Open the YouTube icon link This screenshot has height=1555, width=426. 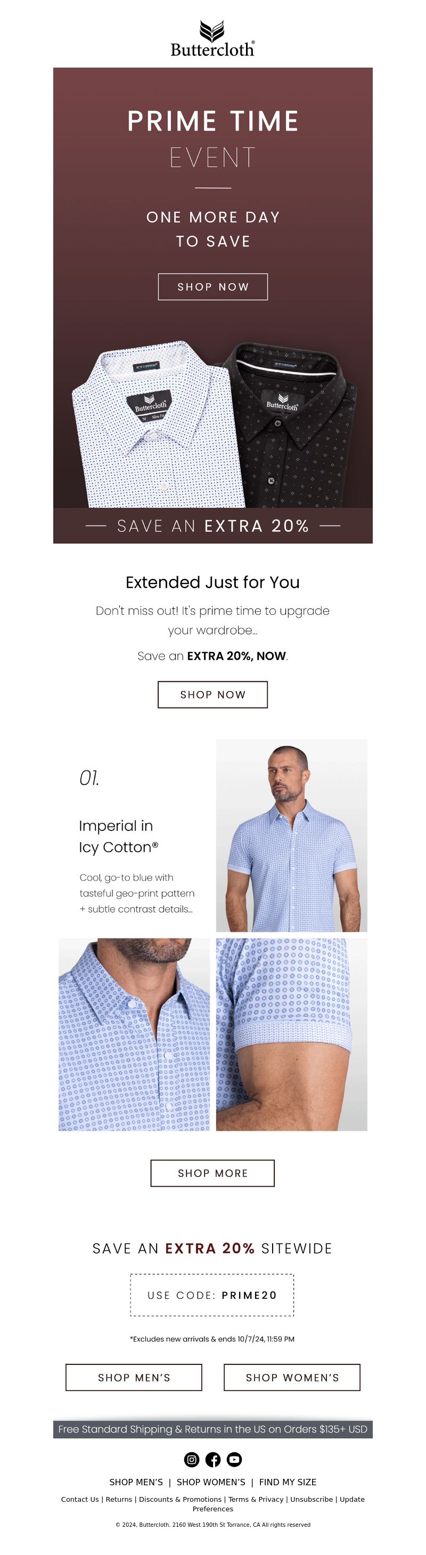pyautogui.click(x=234, y=1459)
